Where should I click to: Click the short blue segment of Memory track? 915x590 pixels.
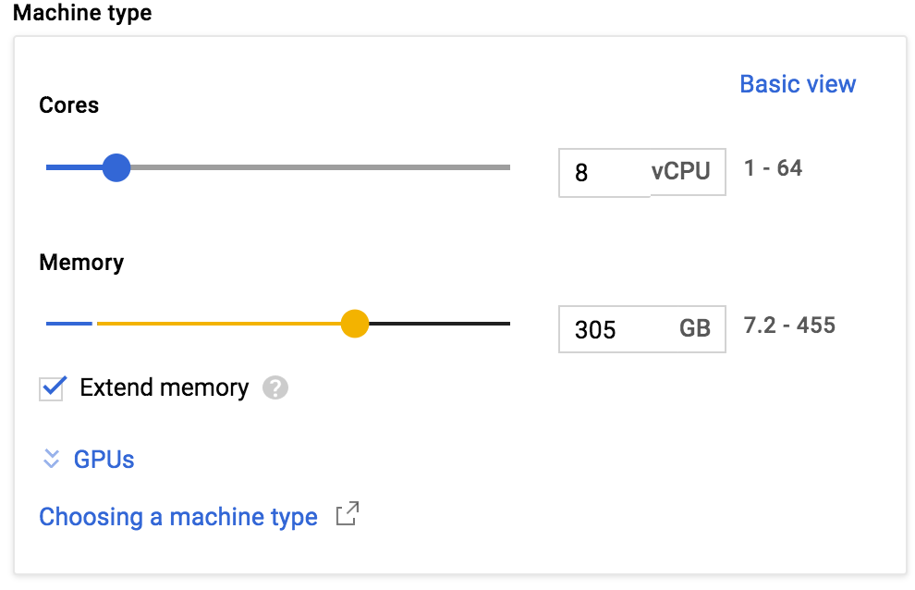[x=69, y=324]
